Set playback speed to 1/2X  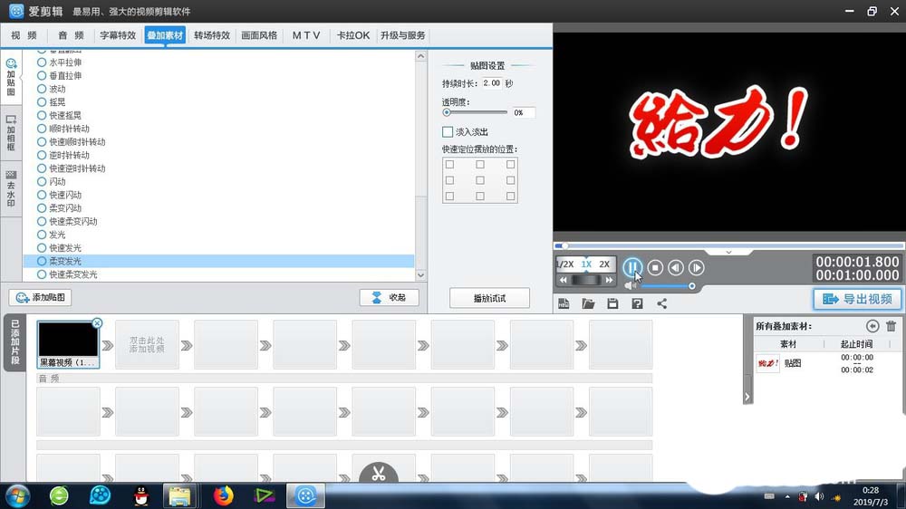pyautogui.click(x=565, y=264)
